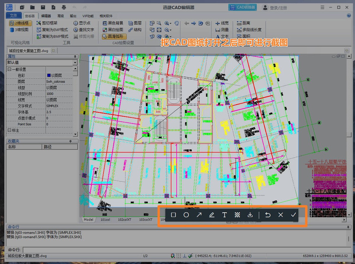Viewport: 355px width, 264px height.
Task: Activate the pan hand tool in ribbon
Action: [x=177, y=23]
